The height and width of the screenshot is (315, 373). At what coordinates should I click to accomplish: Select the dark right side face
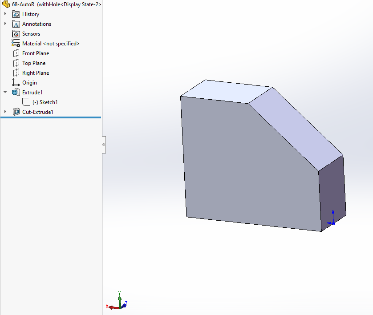tap(332, 190)
